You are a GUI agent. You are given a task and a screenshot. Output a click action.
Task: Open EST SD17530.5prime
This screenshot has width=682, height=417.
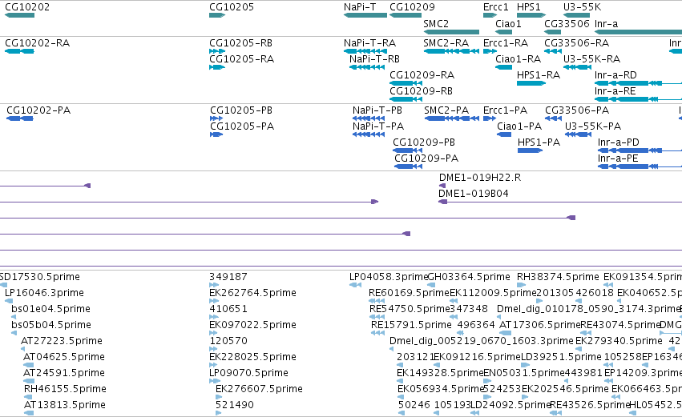[39, 277]
